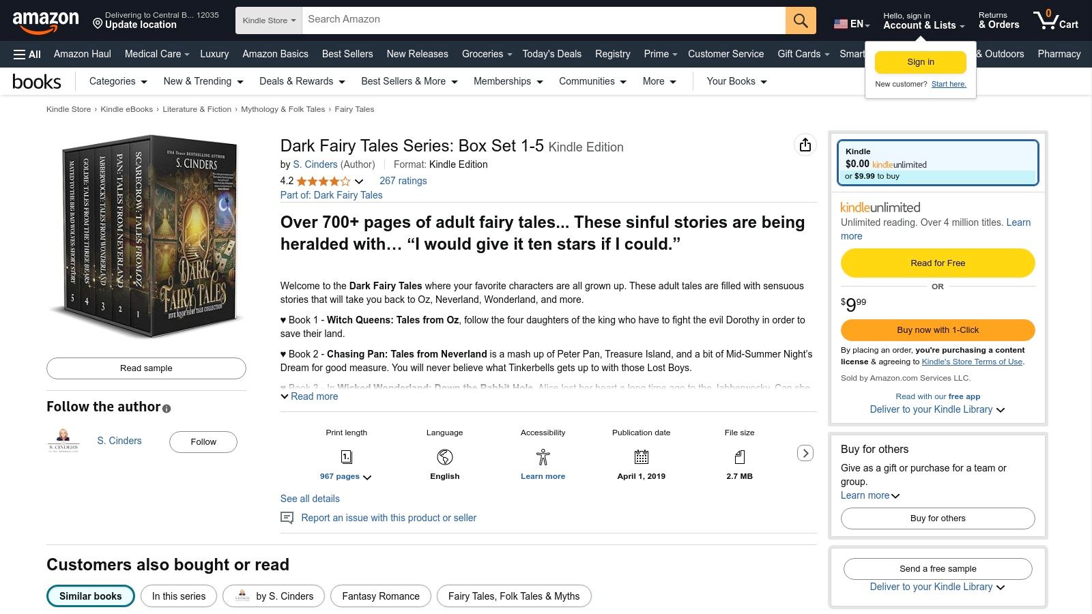Select the Similar books tab
1092x614 pixels.
[x=91, y=596]
